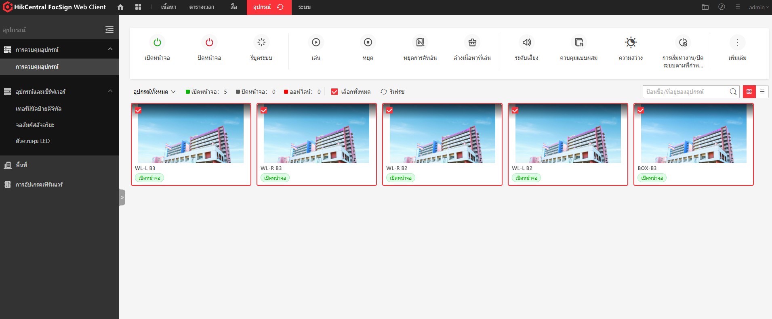Screen dimensions: 772x319
Task: Click the device name search field
Action: point(686,92)
